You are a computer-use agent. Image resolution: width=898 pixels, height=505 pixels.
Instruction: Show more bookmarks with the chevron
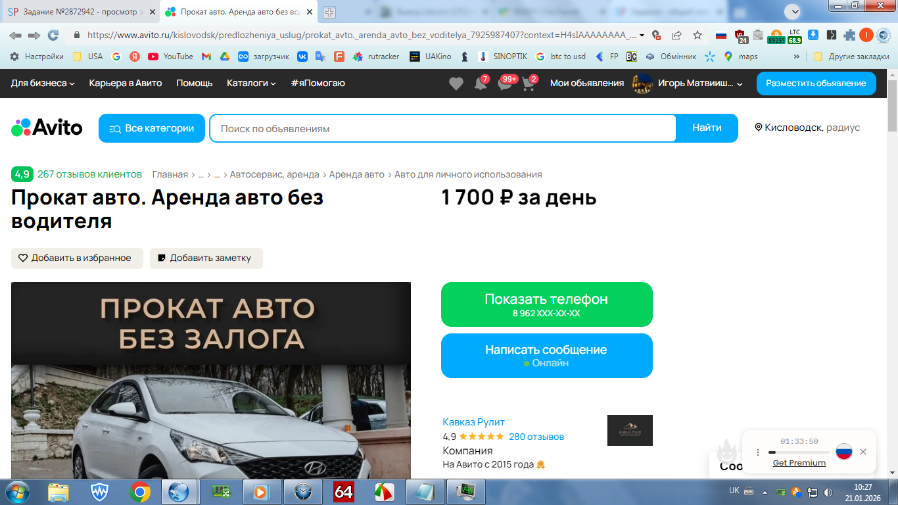point(797,57)
